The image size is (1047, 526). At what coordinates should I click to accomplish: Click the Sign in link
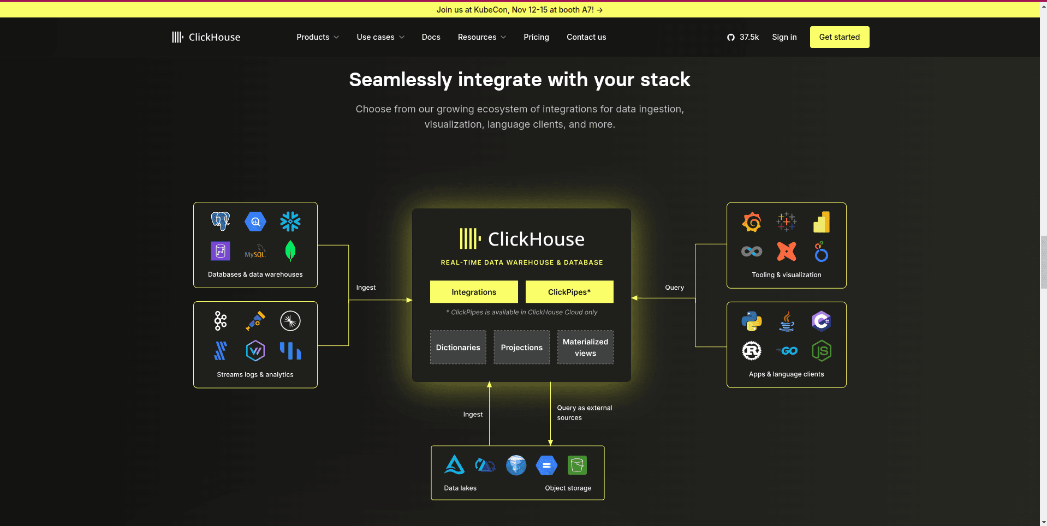click(784, 37)
